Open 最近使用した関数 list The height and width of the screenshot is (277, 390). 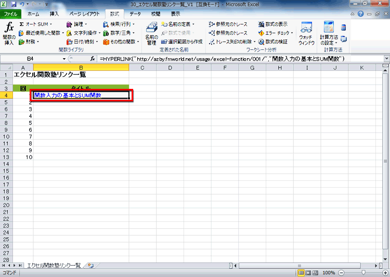(x=41, y=33)
